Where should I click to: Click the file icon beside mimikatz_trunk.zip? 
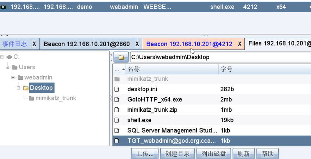point(117,110)
